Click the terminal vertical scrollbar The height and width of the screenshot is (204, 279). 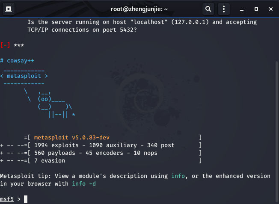[x=276, y=132]
